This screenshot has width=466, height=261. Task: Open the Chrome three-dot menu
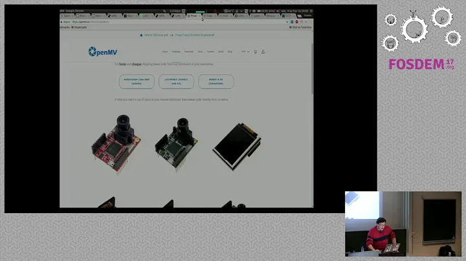311,22
